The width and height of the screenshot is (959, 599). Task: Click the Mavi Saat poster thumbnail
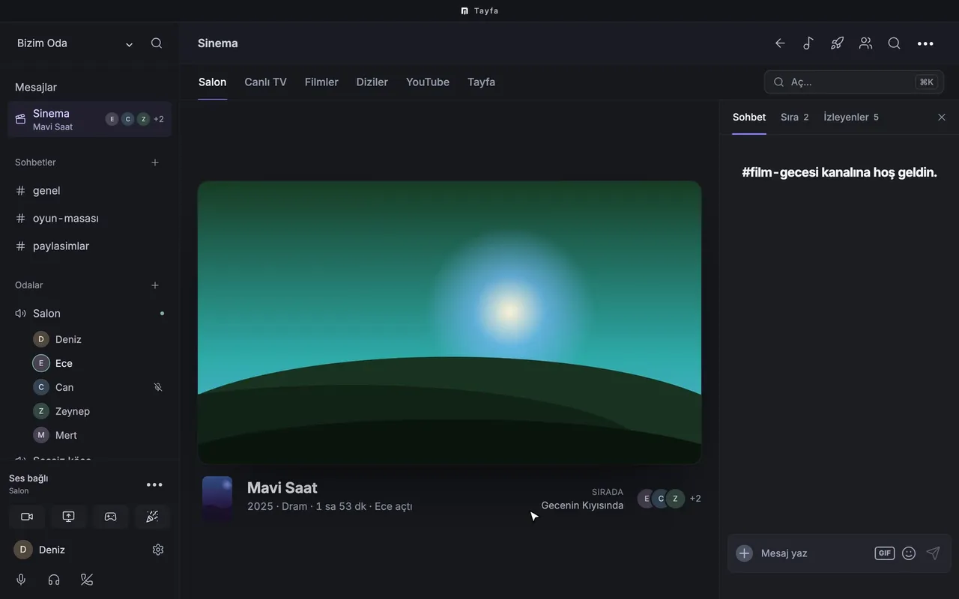pyautogui.click(x=217, y=499)
